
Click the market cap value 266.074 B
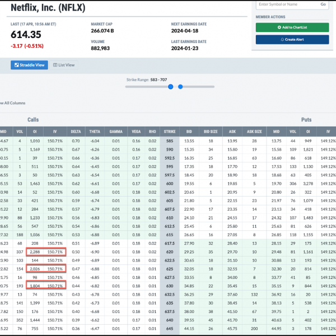[102, 31]
